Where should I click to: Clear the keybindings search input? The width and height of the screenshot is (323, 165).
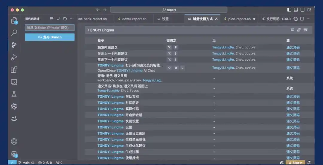[305, 30]
